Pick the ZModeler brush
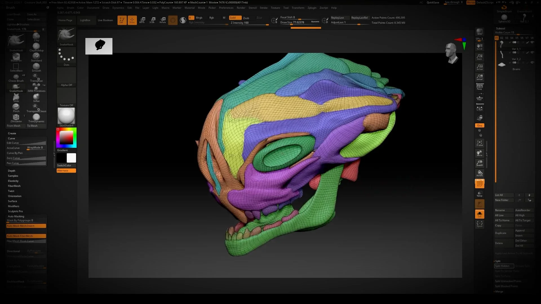This screenshot has width=541, height=304. pyautogui.click(x=16, y=117)
